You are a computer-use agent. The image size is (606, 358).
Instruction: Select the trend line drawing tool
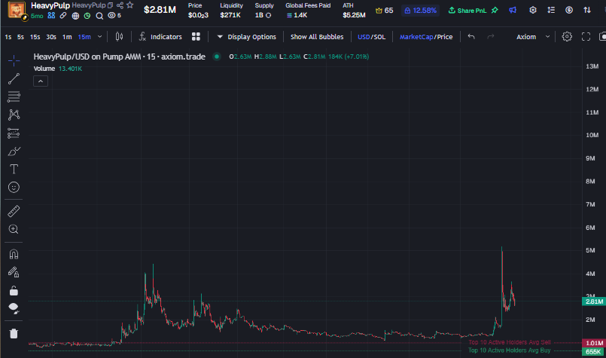click(14, 79)
